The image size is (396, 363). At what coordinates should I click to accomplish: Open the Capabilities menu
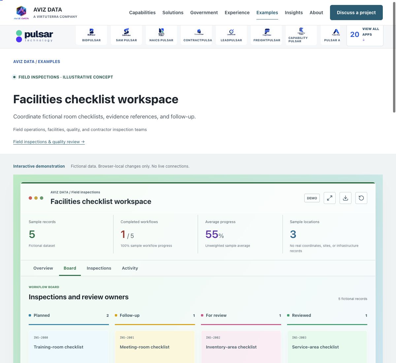point(142,13)
